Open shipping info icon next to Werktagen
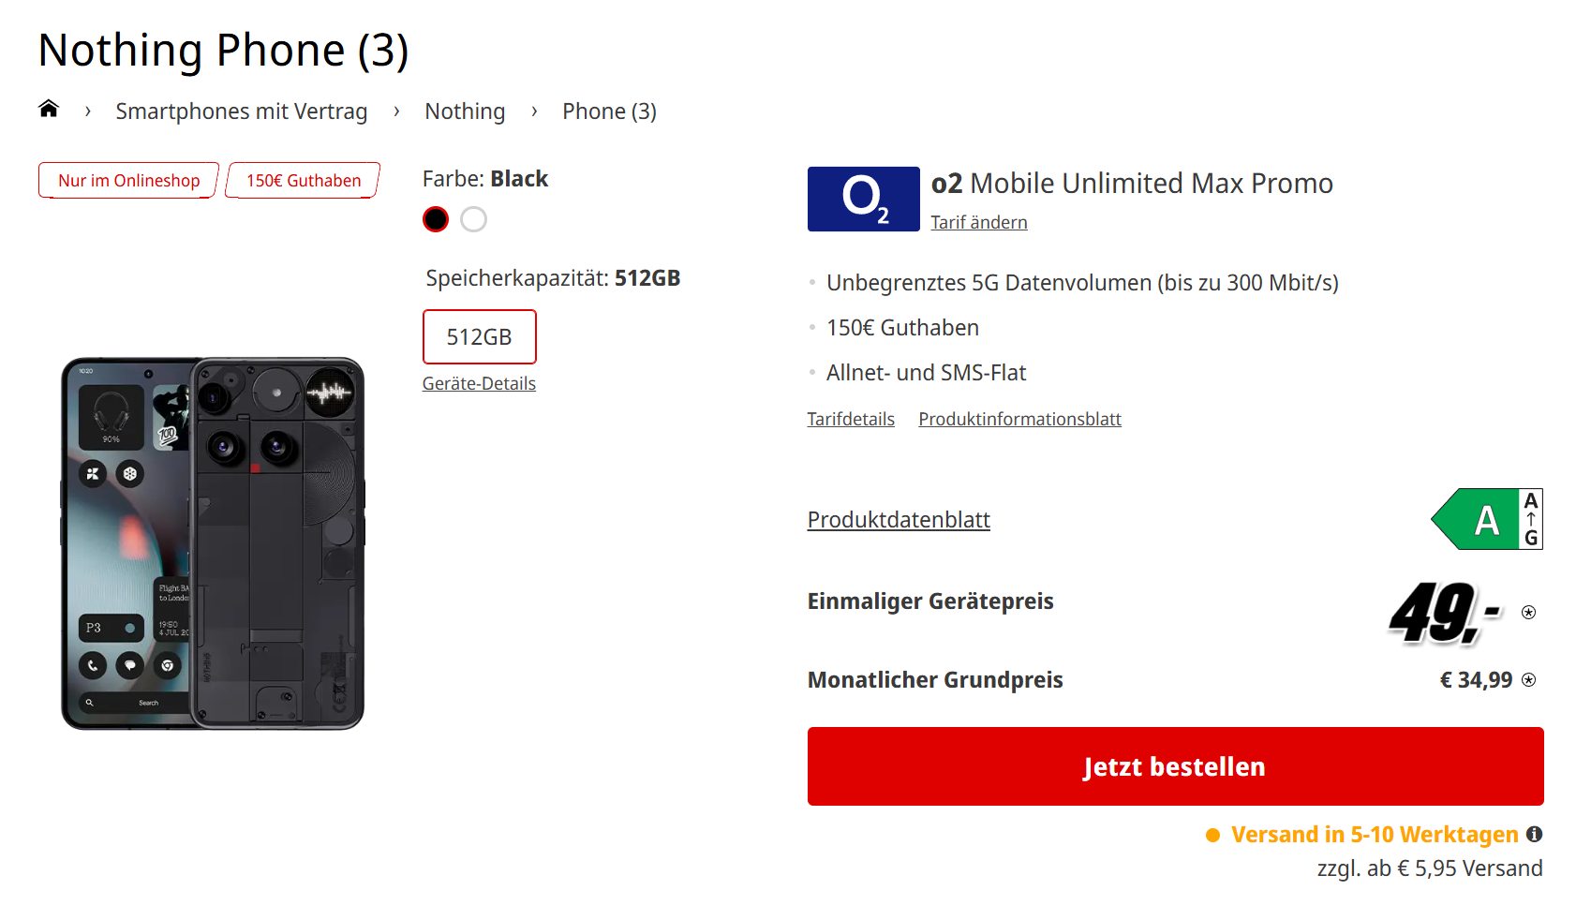1591x920 pixels. click(x=1534, y=834)
